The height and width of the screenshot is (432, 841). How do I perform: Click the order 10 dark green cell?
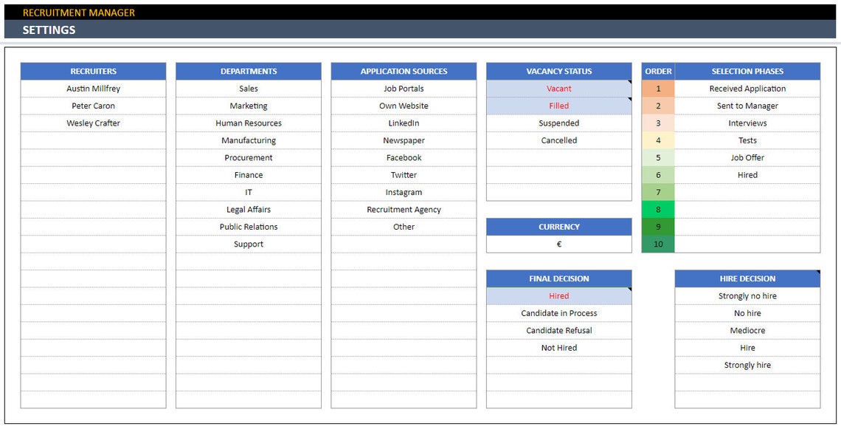[658, 244]
